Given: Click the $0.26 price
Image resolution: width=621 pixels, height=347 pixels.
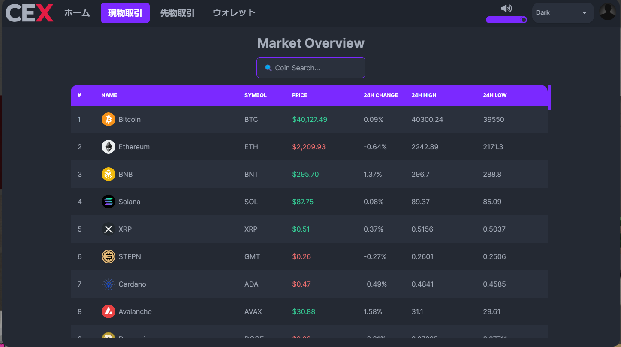Looking at the screenshot, I should pyautogui.click(x=301, y=256).
